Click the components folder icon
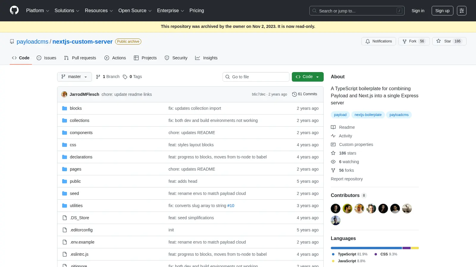476x267 pixels. 65,133
